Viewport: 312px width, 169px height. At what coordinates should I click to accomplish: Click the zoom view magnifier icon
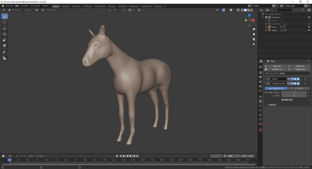pos(254,29)
